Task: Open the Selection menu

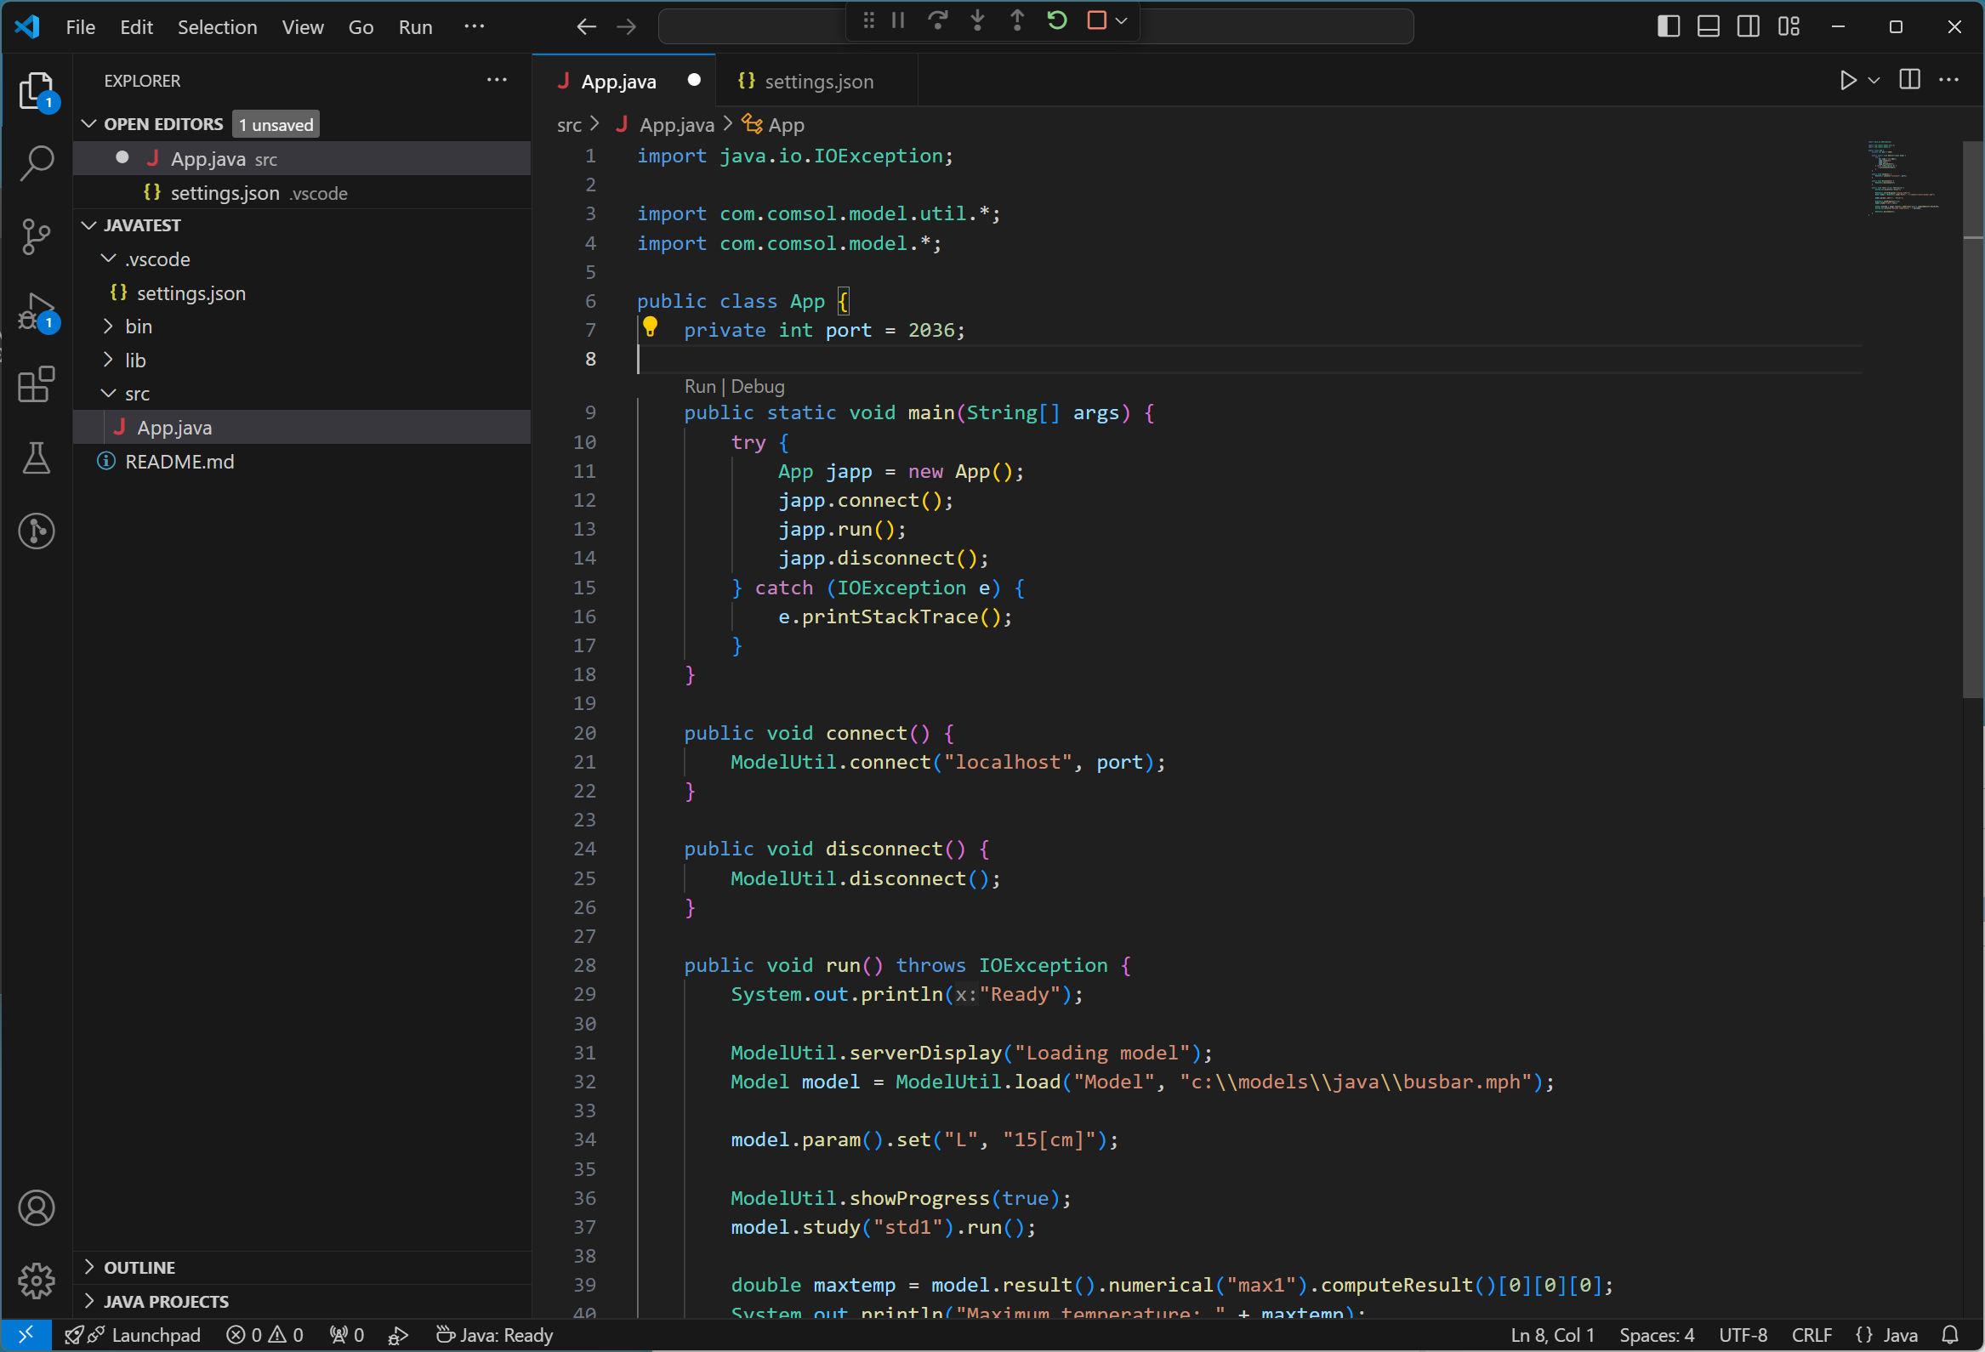Action: click(x=217, y=26)
